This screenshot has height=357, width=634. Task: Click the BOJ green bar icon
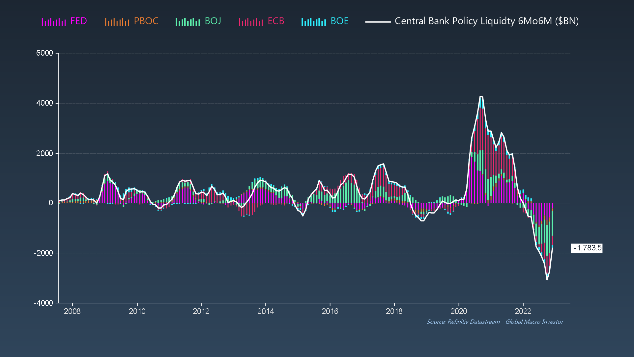point(188,22)
